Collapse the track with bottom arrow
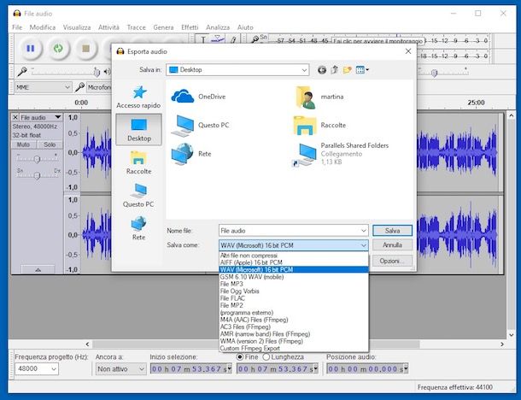 point(38,270)
